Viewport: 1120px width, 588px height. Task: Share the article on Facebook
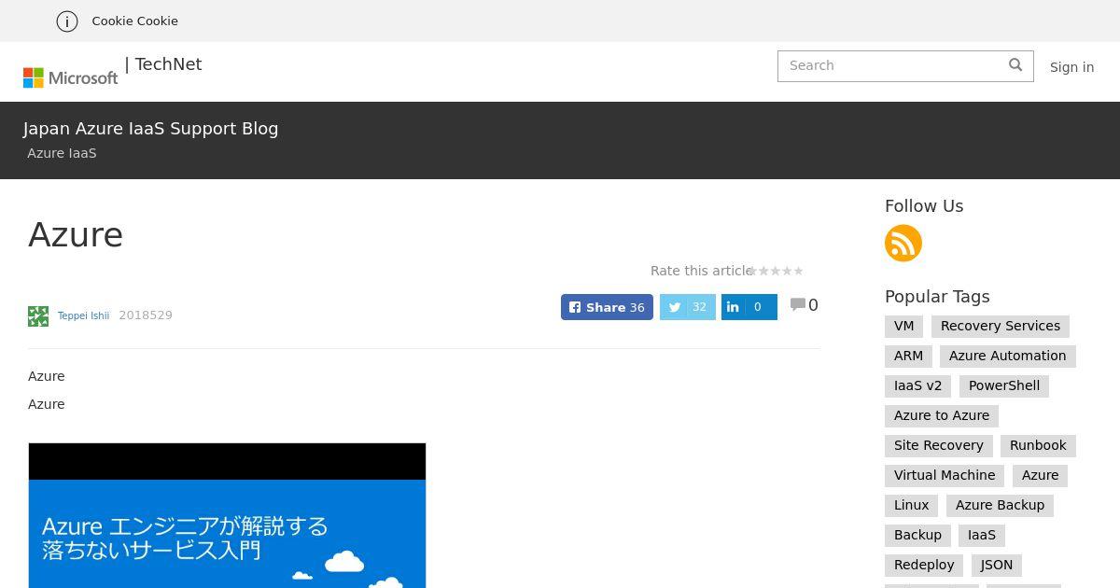point(607,307)
